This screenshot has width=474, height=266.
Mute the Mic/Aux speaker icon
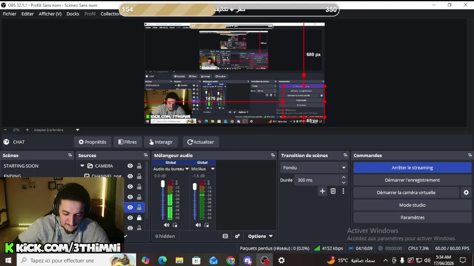pos(198,225)
